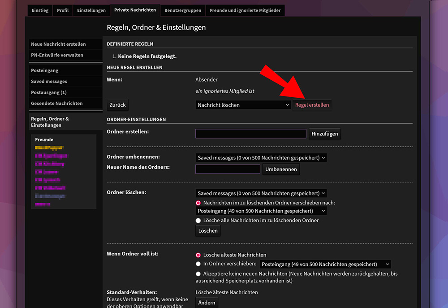This screenshot has height=308, width=448.
Task: Switch to the Profil tab
Action: (x=63, y=10)
